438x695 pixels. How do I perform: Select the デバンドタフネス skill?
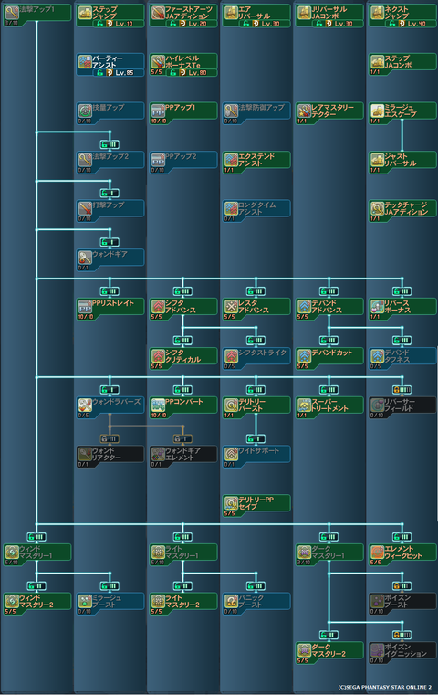[x=402, y=359]
